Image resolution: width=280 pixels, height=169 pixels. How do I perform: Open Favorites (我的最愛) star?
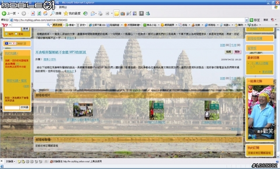(x=72, y=14)
